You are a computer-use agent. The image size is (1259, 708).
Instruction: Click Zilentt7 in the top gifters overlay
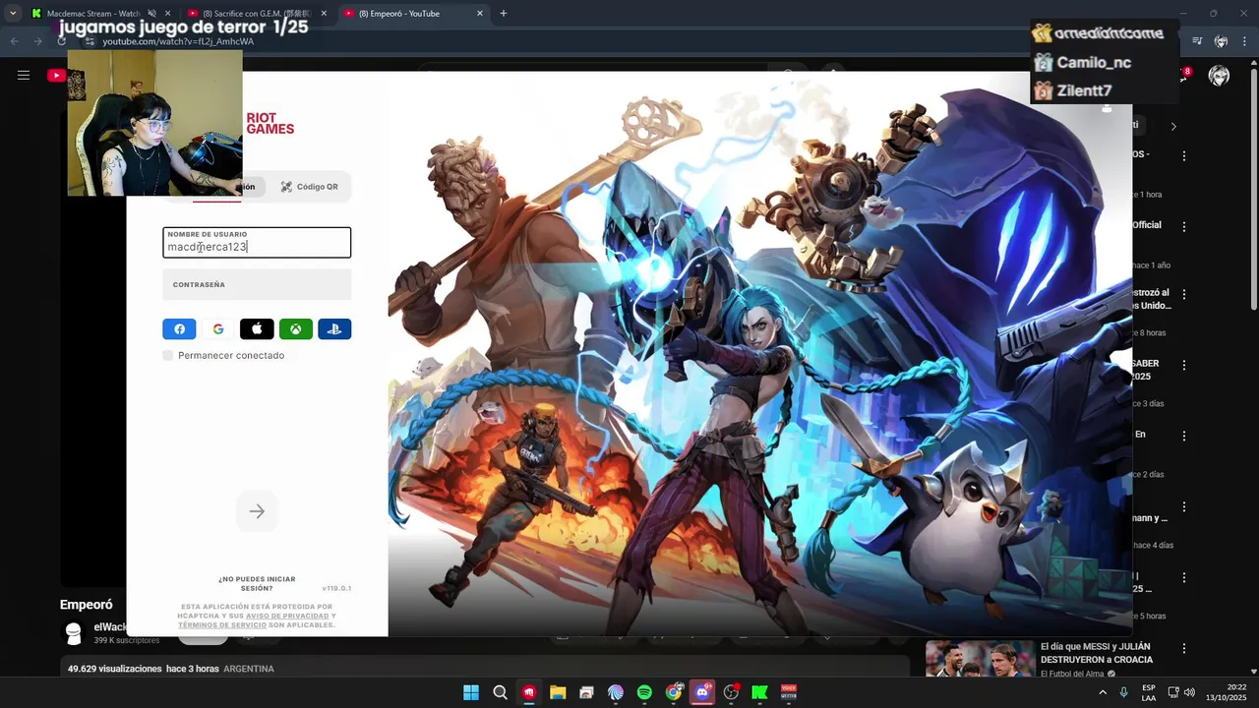pyautogui.click(x=1084, y=90)
